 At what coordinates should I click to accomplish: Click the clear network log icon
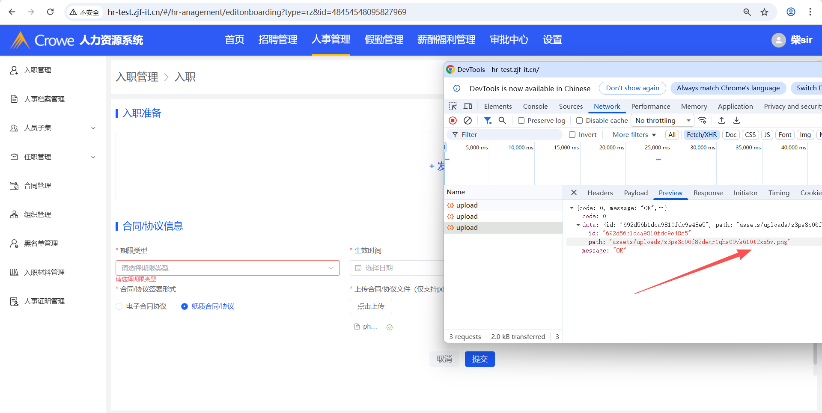coord(468,121)
